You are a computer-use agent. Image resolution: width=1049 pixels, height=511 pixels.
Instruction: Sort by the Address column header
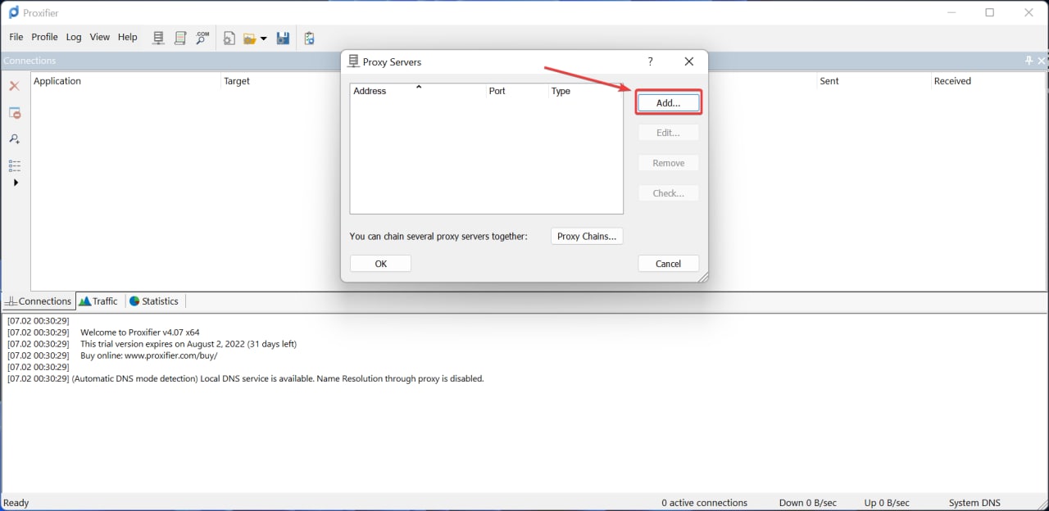(x=418, y=91)
